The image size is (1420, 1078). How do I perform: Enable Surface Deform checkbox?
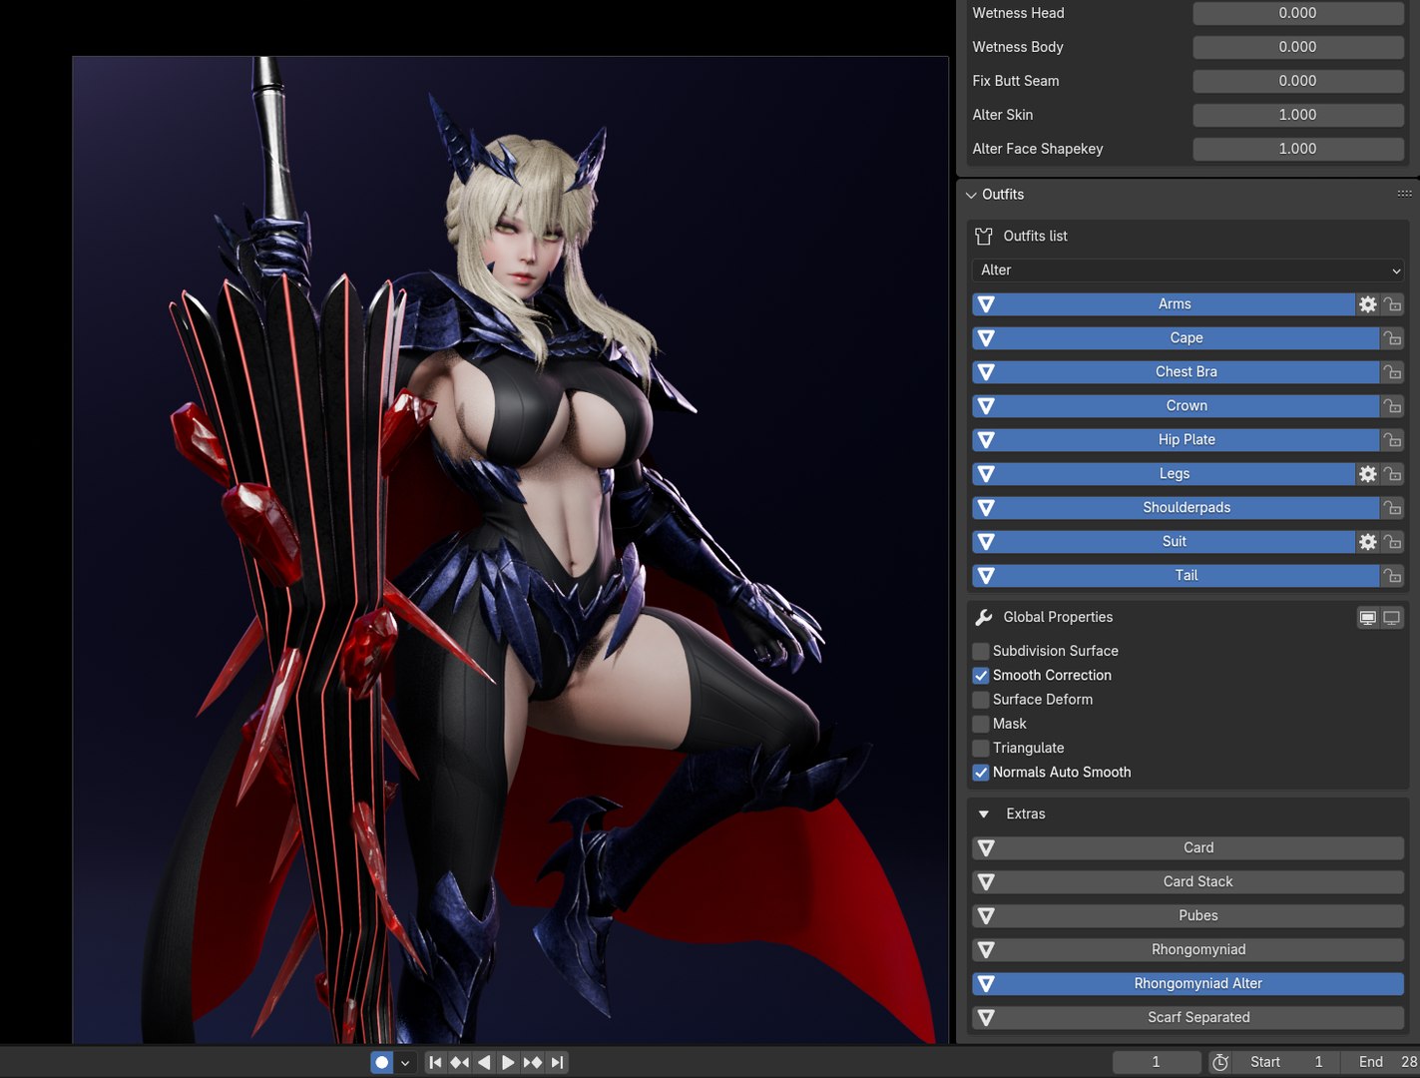pyautogui.click(x=981, y=700)
